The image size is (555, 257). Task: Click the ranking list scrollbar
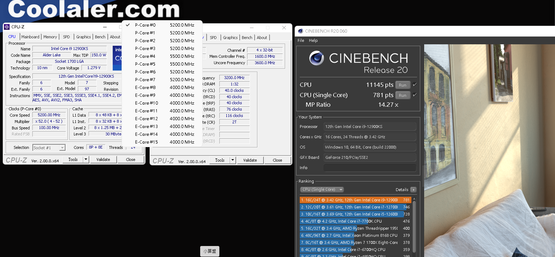pyautogui.click(x=414, y=227)
